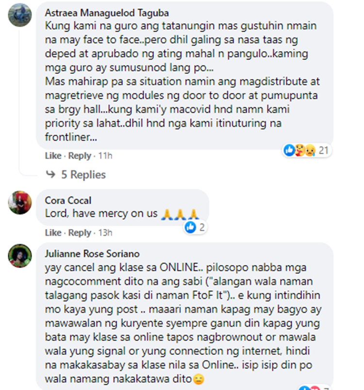Image resolution: width=364 pixels, height=390 pixels.
Task: Open the Julianne Rose Soriano name link
Action: tap(92, 254)
